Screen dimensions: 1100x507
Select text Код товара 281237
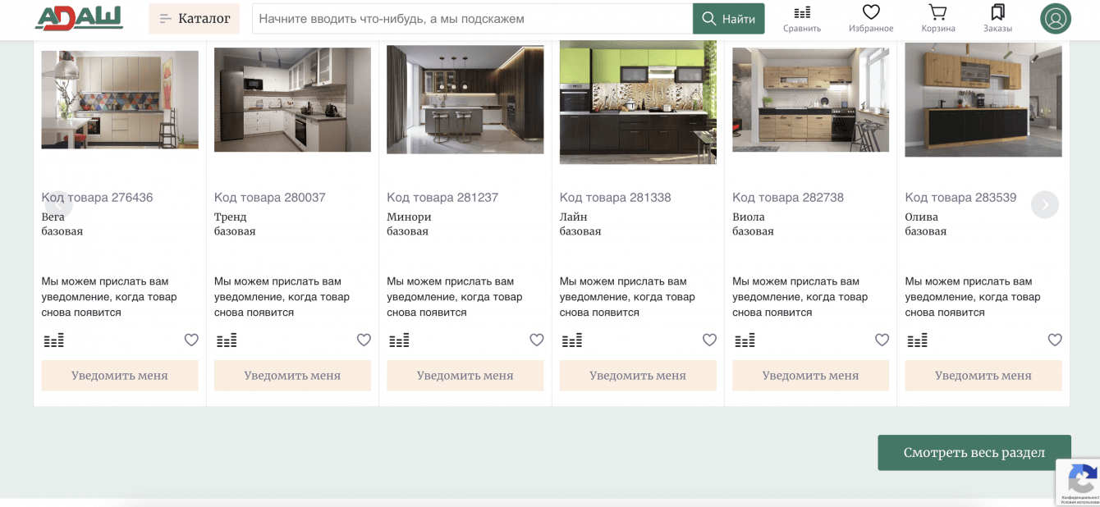coord(442,198)
